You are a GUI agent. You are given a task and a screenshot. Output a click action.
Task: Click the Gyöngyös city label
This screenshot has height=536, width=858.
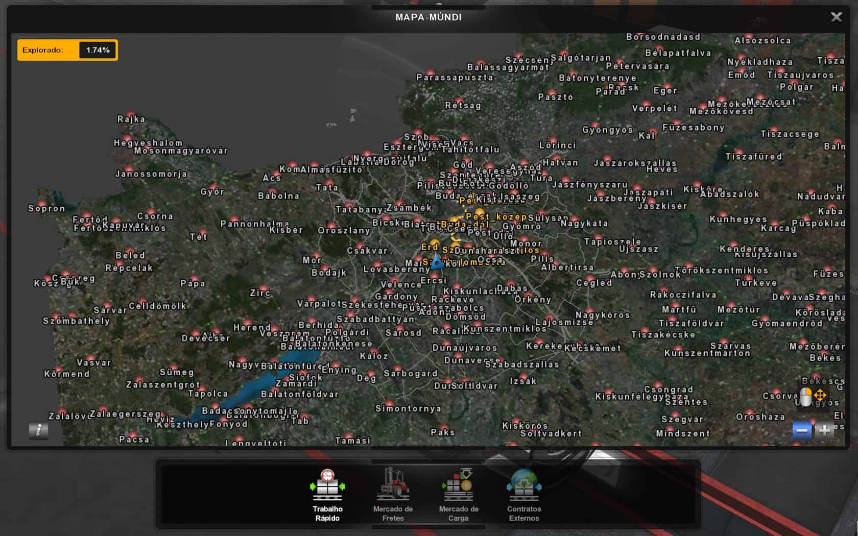coord(607,130)
